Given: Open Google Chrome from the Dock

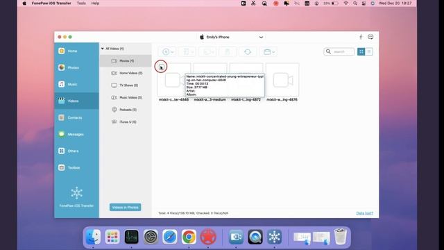Looking at the screenshot, I should (189, 237).
